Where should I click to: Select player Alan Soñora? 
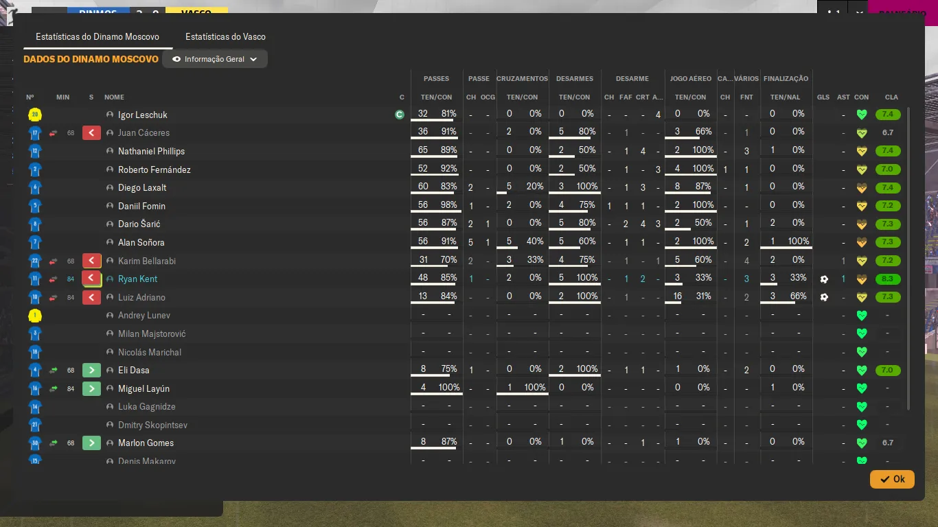[x=141, y=242]
